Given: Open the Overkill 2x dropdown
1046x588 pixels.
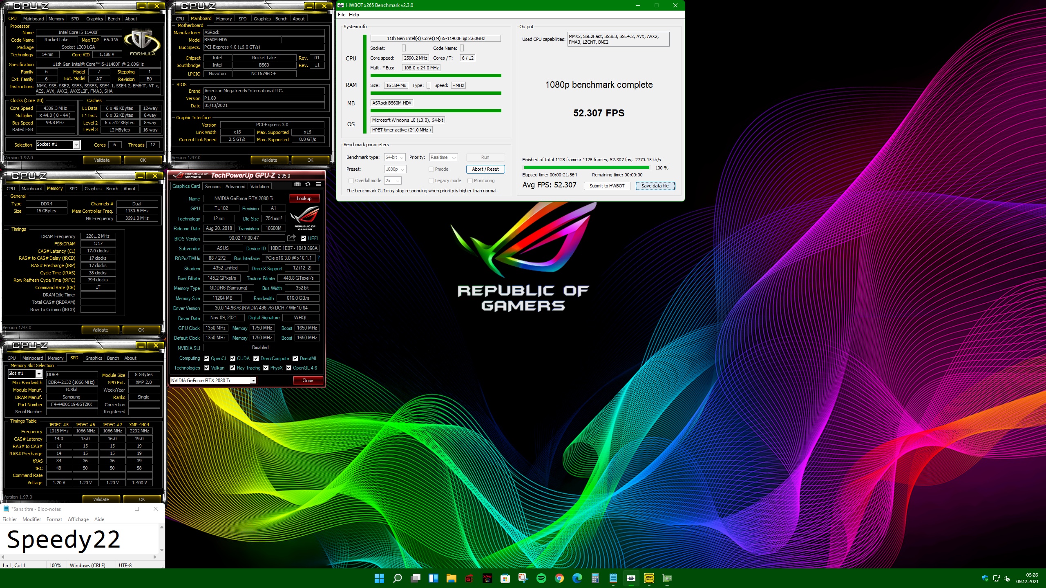Looking at the screenshot, I should [393, 180].
